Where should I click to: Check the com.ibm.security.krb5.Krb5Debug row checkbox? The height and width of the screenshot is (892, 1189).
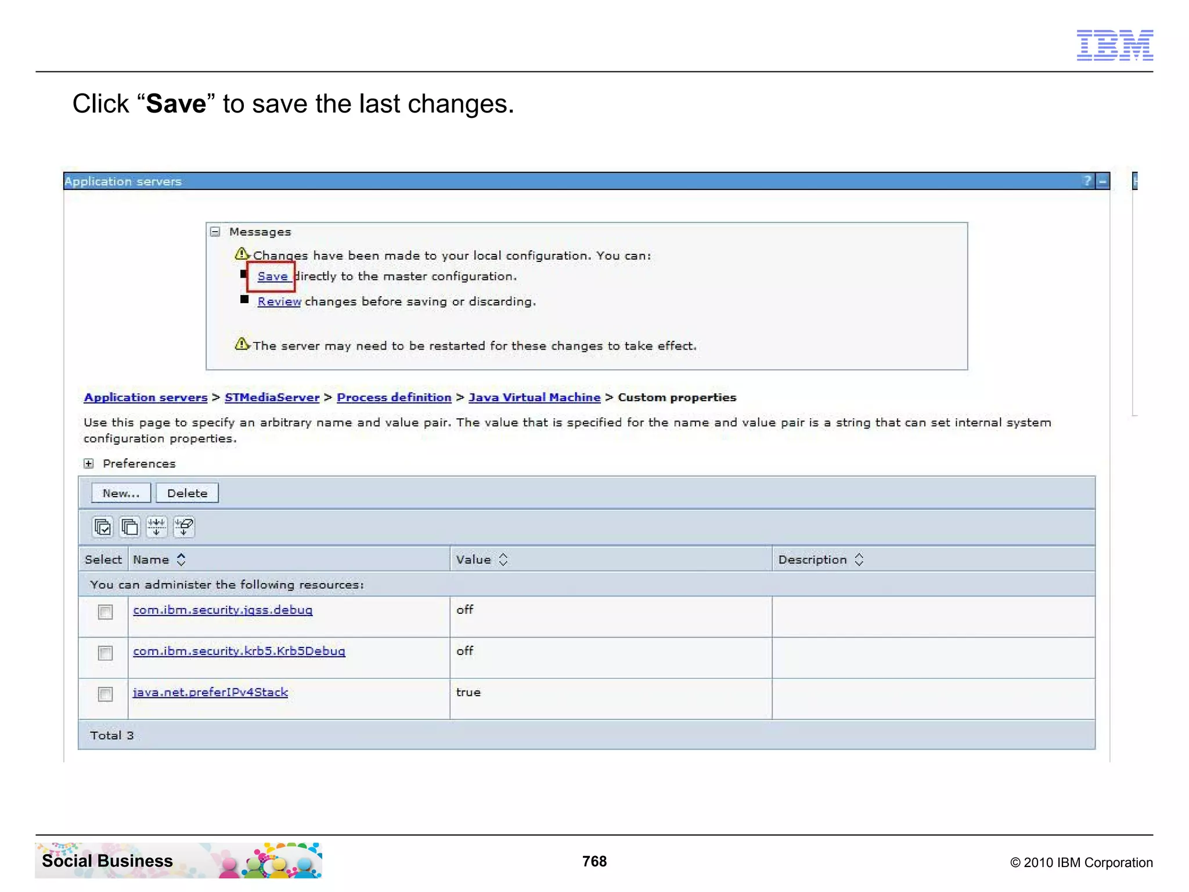coord(105,653)
